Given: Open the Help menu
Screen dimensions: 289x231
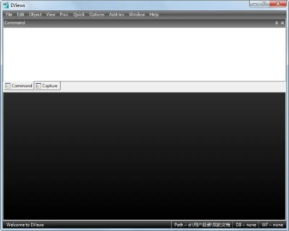Looking at the screenshot, I should 154,14.
